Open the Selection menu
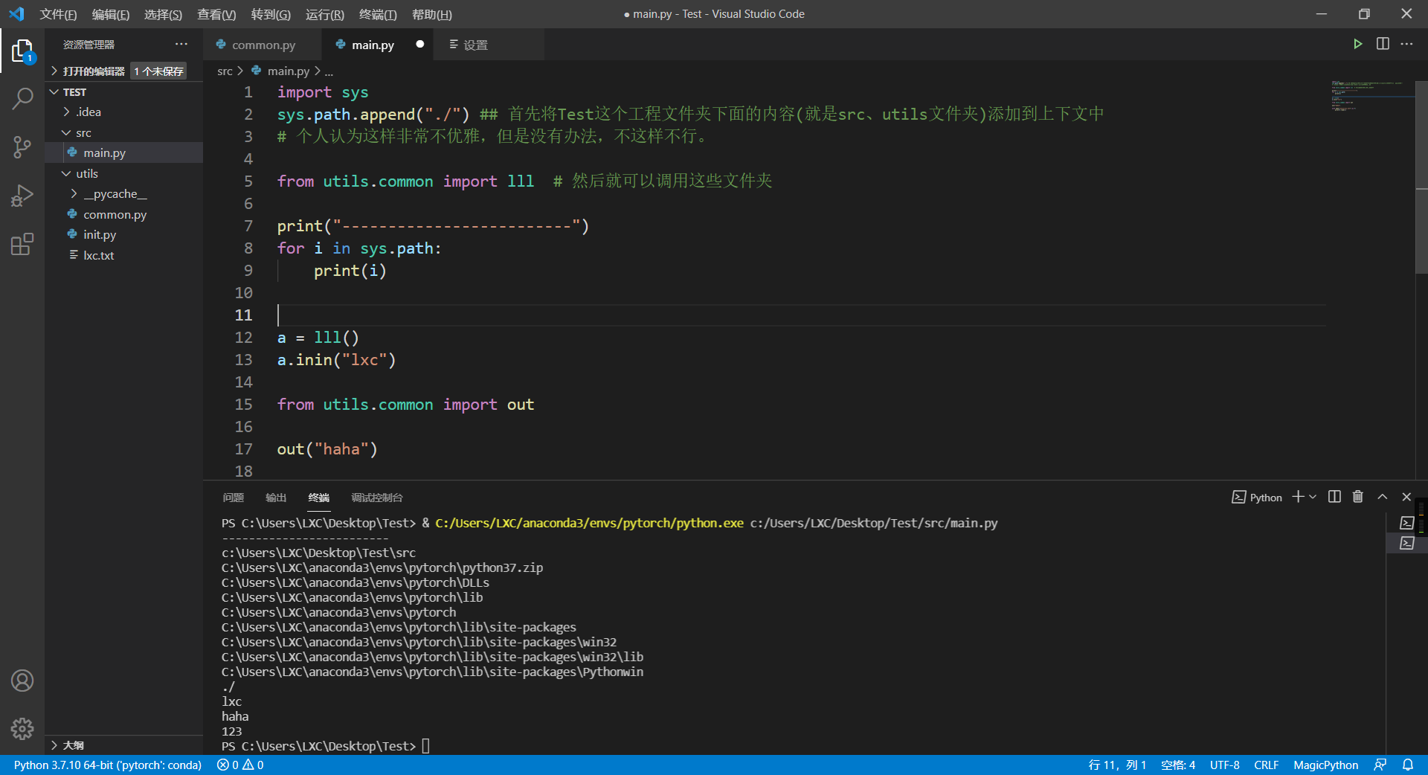This screenshot has height=775, width=1428. 163,14
